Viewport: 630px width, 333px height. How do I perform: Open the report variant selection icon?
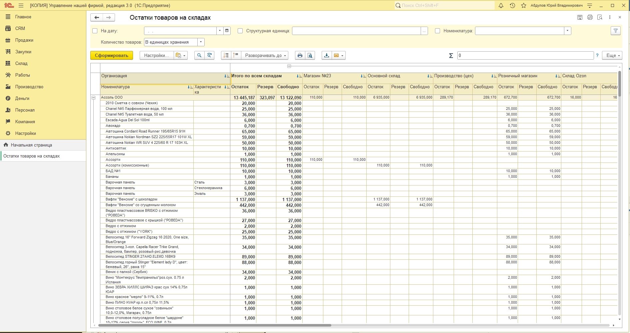coord(180,55)
